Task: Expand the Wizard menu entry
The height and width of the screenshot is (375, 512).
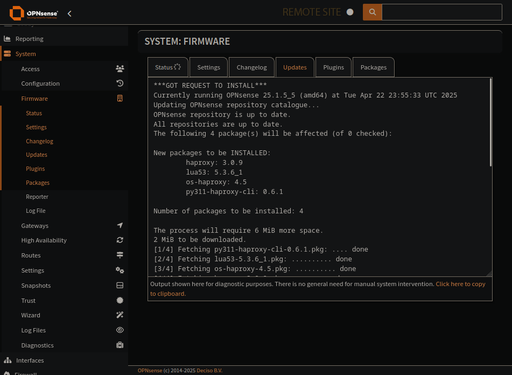Action: coord(65,315)
